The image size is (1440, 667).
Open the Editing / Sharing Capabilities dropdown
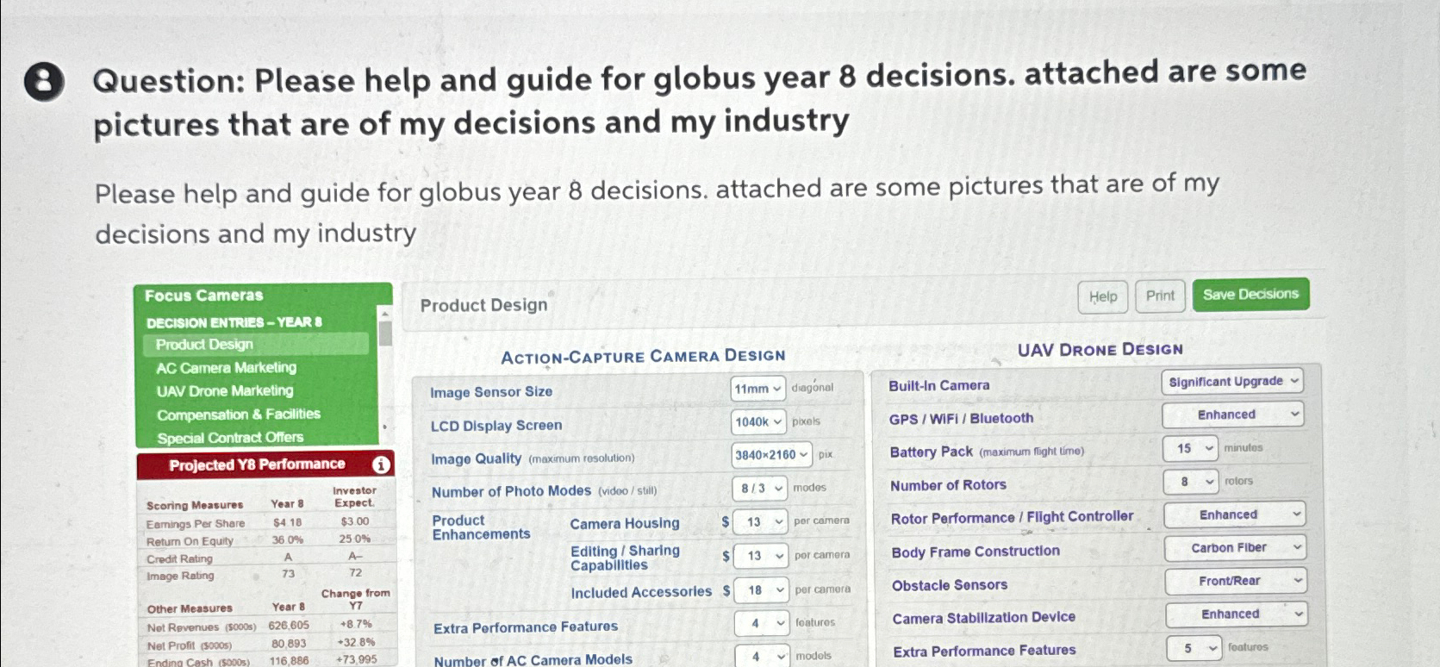point(762,556)
